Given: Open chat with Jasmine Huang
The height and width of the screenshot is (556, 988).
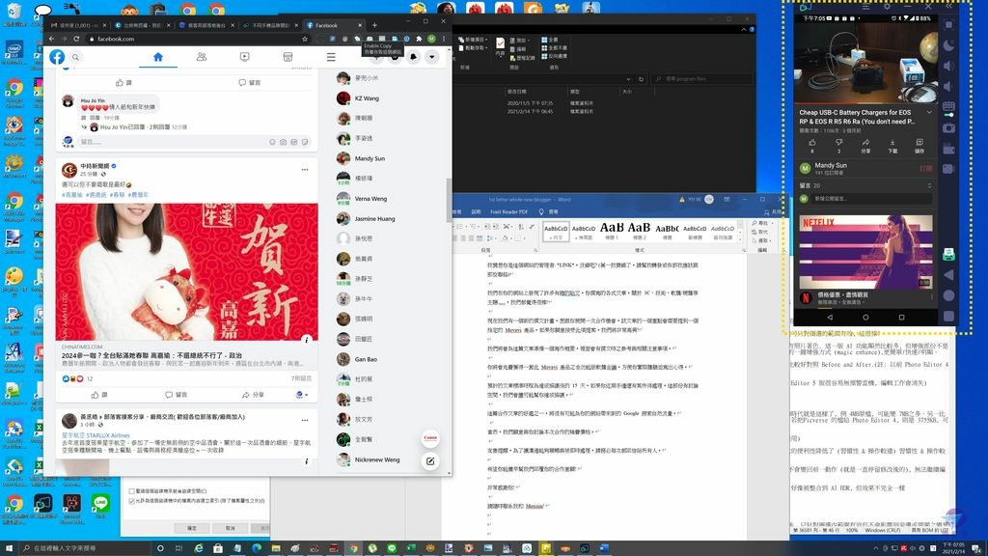Looking at the screenshot, I should point(374,219).
